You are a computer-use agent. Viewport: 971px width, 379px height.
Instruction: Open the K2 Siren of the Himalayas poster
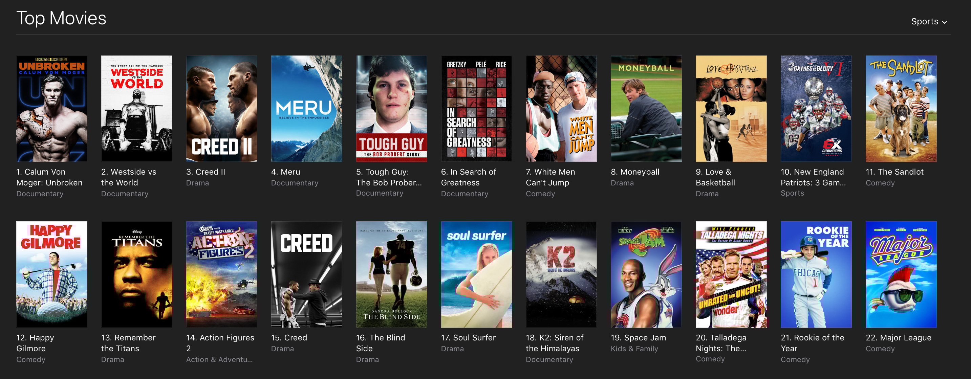561,274
